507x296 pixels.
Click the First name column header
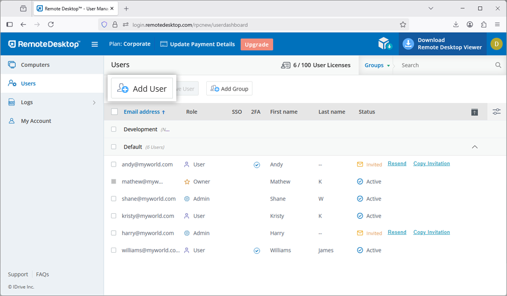pyautogui.click(x=283, y=112)
